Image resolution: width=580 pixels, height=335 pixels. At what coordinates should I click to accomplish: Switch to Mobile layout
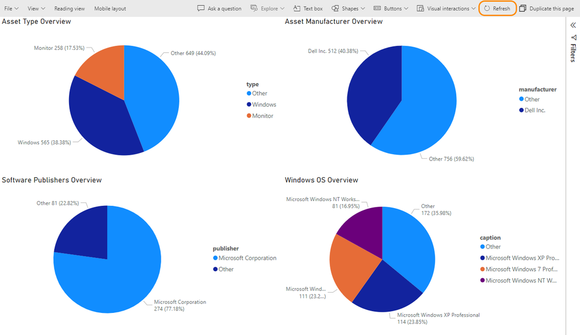[x=110, y=9]
